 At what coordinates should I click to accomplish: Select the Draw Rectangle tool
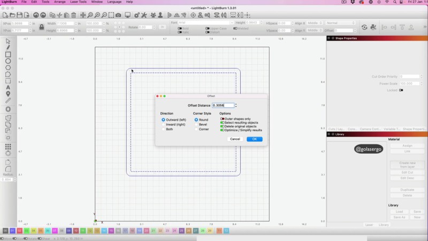[x=8, y=54]
